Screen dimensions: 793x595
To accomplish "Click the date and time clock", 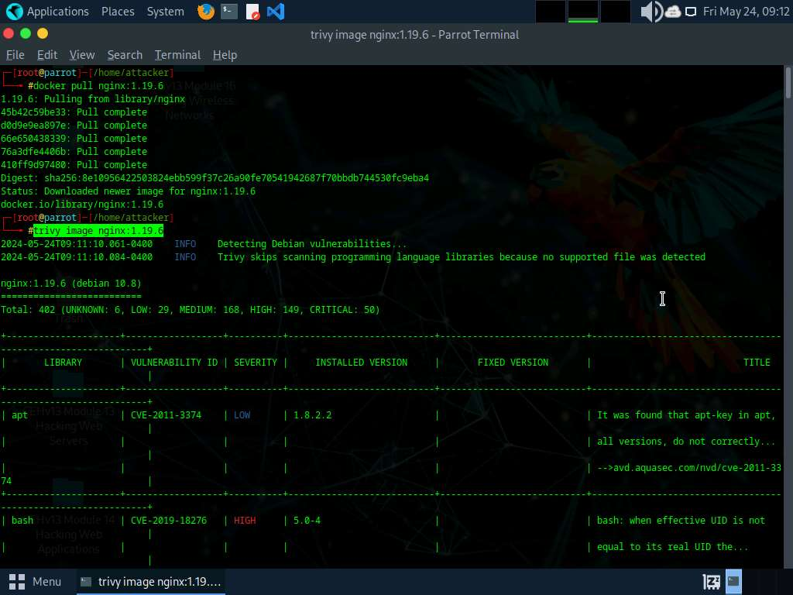I will (x=746, y=12).
